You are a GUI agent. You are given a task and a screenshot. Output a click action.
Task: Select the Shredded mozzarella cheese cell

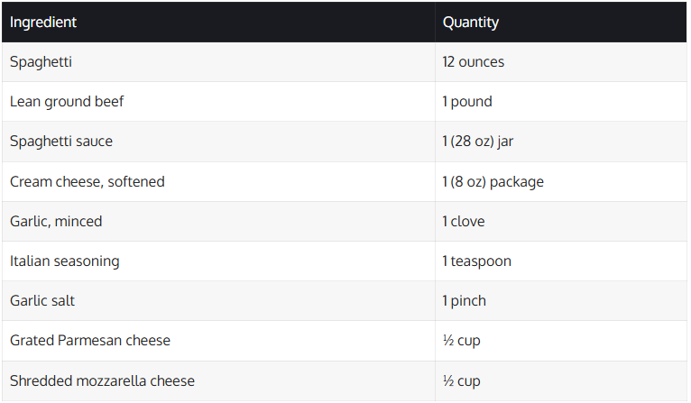[102, 380]
